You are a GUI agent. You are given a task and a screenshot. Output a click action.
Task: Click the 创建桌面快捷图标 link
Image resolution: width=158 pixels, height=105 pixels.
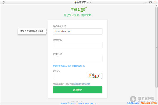point(149,103)
